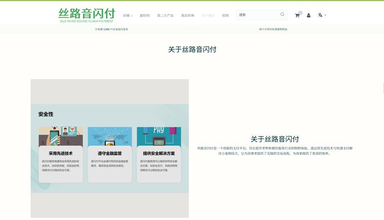
Task: Open the 招商 menu item
Action: [225, 15]
